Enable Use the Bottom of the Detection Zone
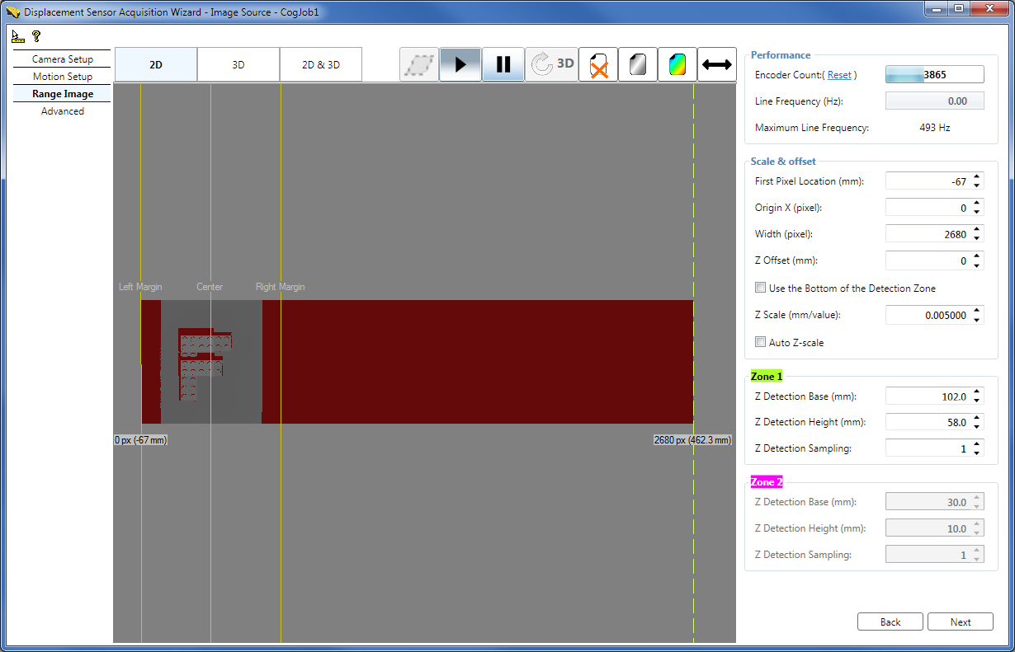 [x=760, y=287]
